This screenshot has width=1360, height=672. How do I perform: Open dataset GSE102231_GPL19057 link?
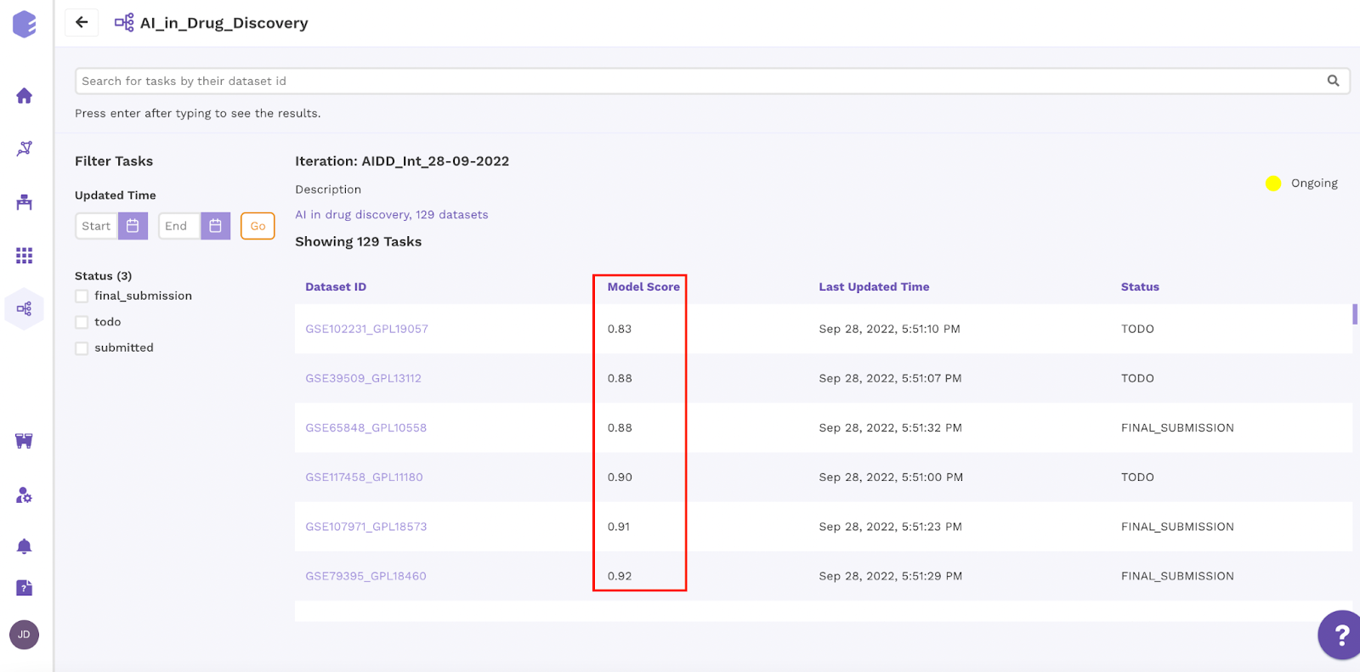pos(366,329)
